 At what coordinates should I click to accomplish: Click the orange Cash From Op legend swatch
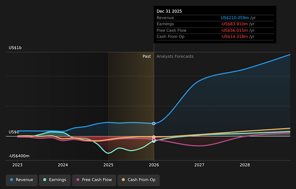click(123, 180)
